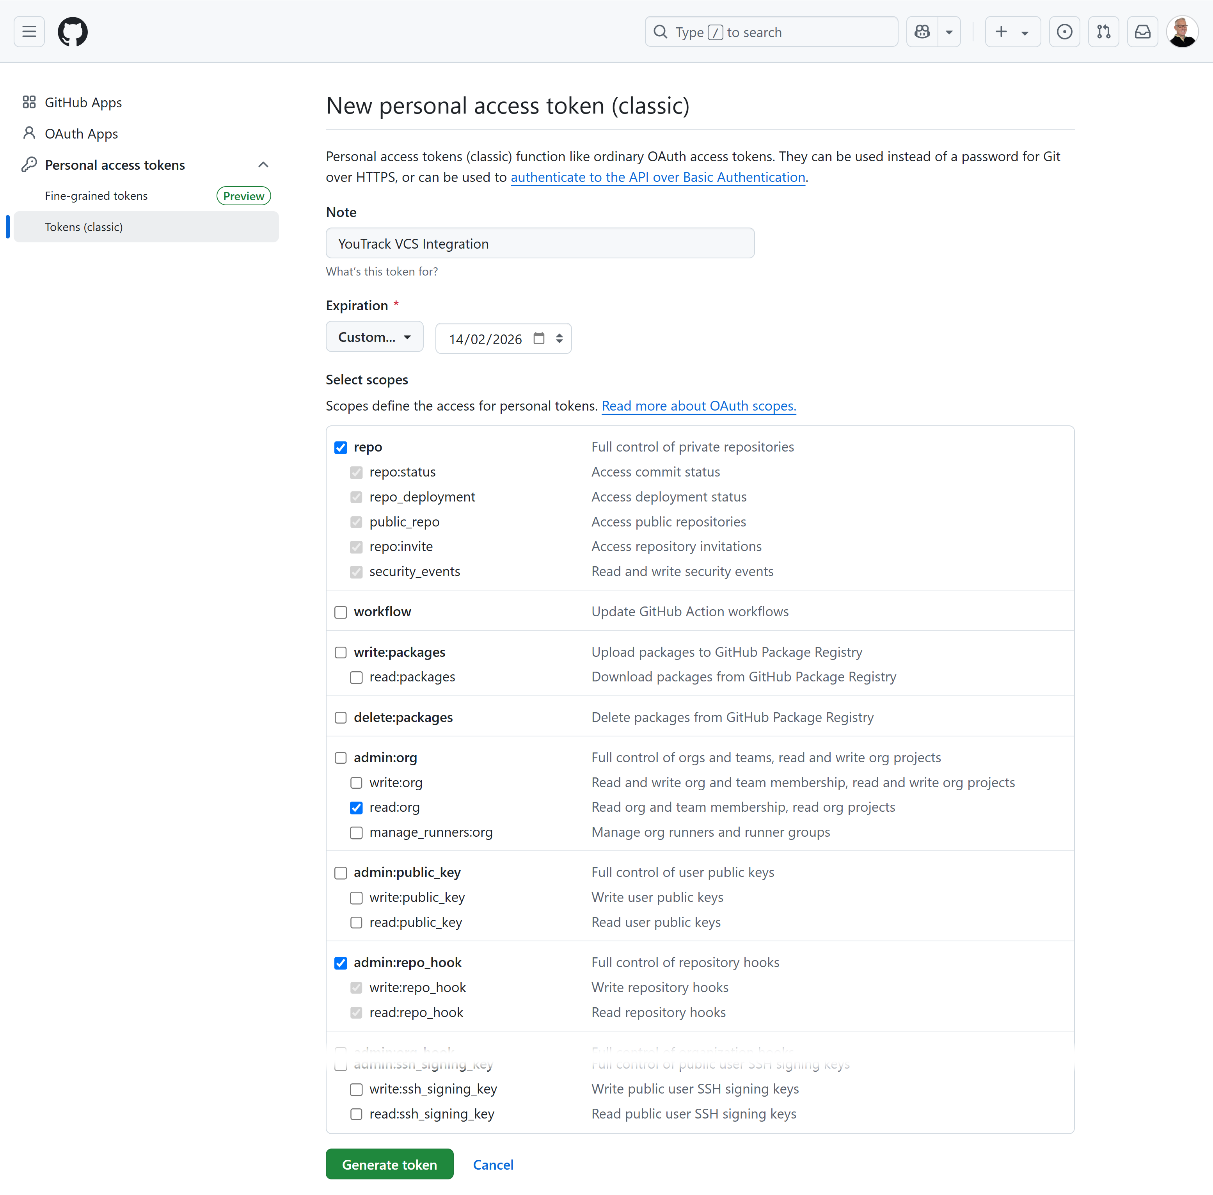Open user profile avatar menu
Viewport: 1213px width, 1195px height.
click(x=1182, y=32)
